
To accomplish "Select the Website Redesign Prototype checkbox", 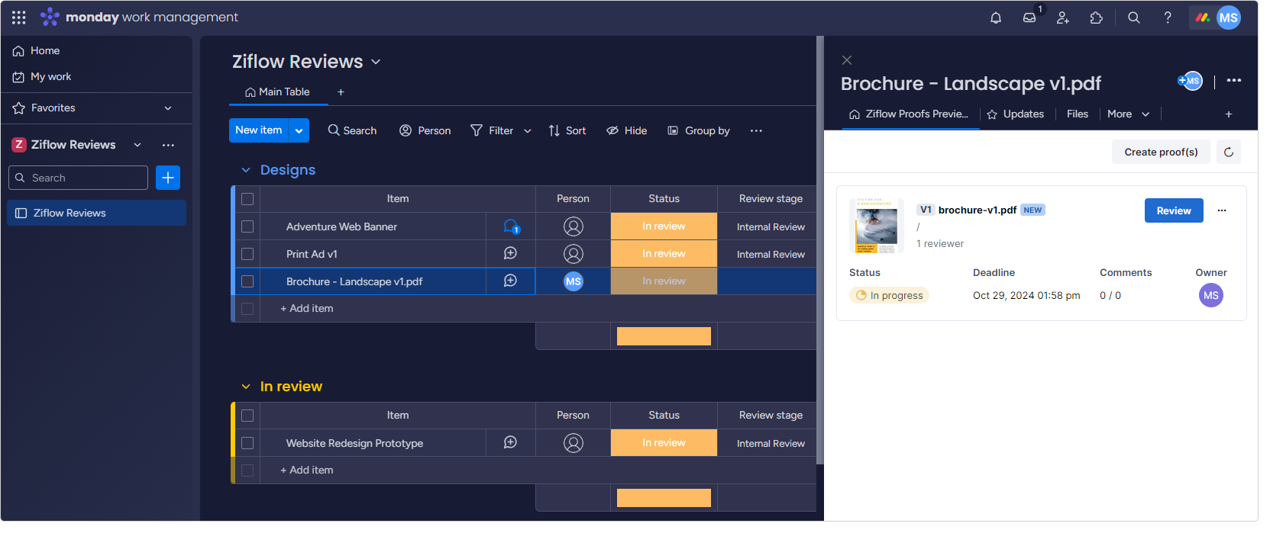I will tap(247, 443).
